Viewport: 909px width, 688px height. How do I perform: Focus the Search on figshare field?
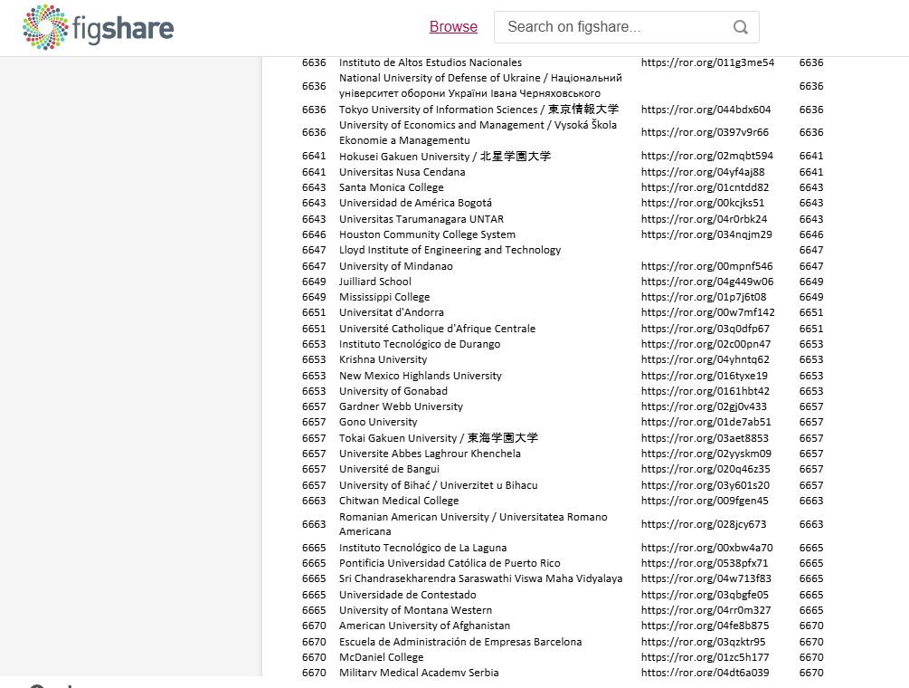[627, 27]
